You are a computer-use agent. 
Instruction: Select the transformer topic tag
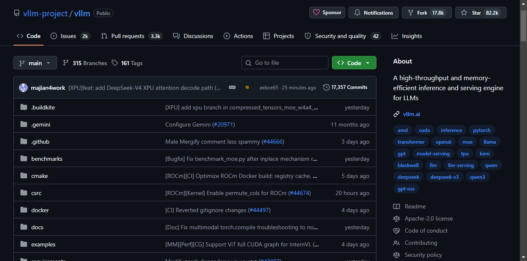411,142
